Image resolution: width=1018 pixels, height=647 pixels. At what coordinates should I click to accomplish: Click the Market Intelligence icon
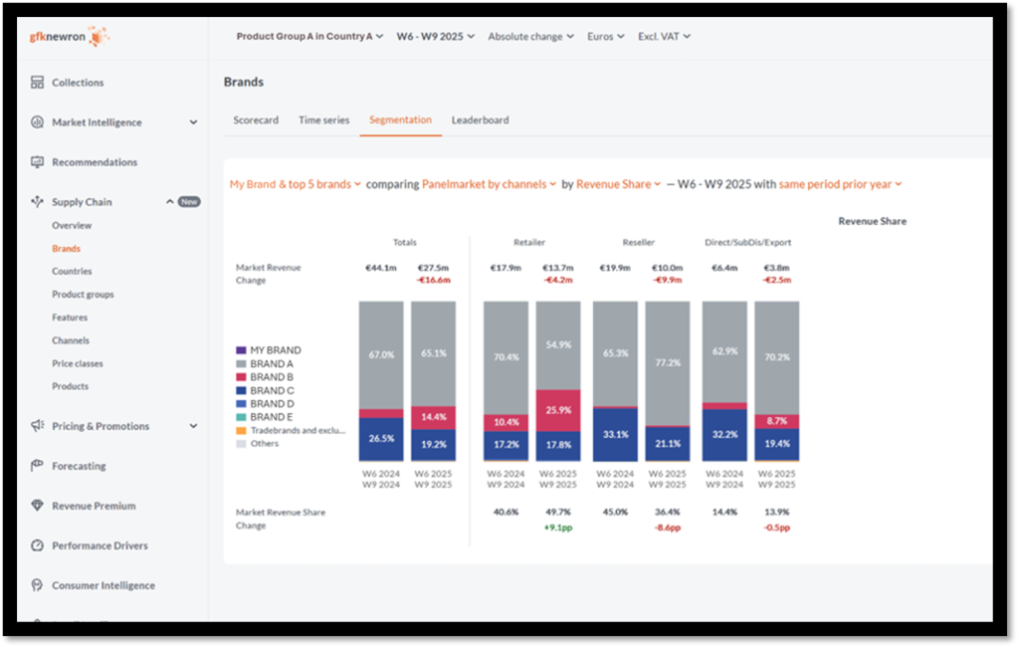[x=37, y=122]
